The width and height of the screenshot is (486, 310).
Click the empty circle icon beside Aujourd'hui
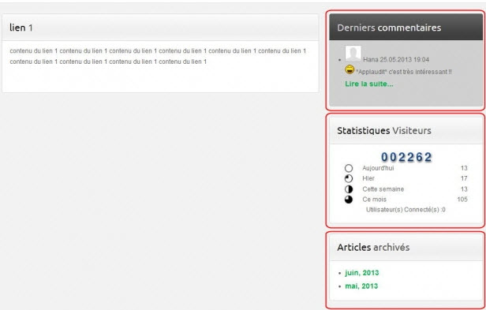coord(349,168)
